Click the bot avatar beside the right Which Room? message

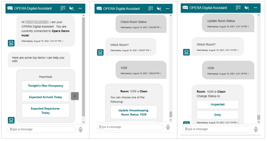coord(186,52)
